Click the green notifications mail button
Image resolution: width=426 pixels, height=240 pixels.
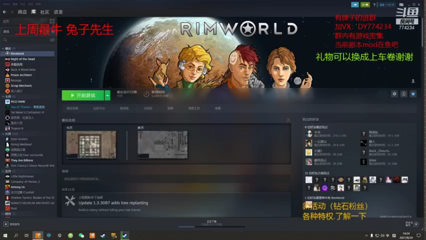365,5
